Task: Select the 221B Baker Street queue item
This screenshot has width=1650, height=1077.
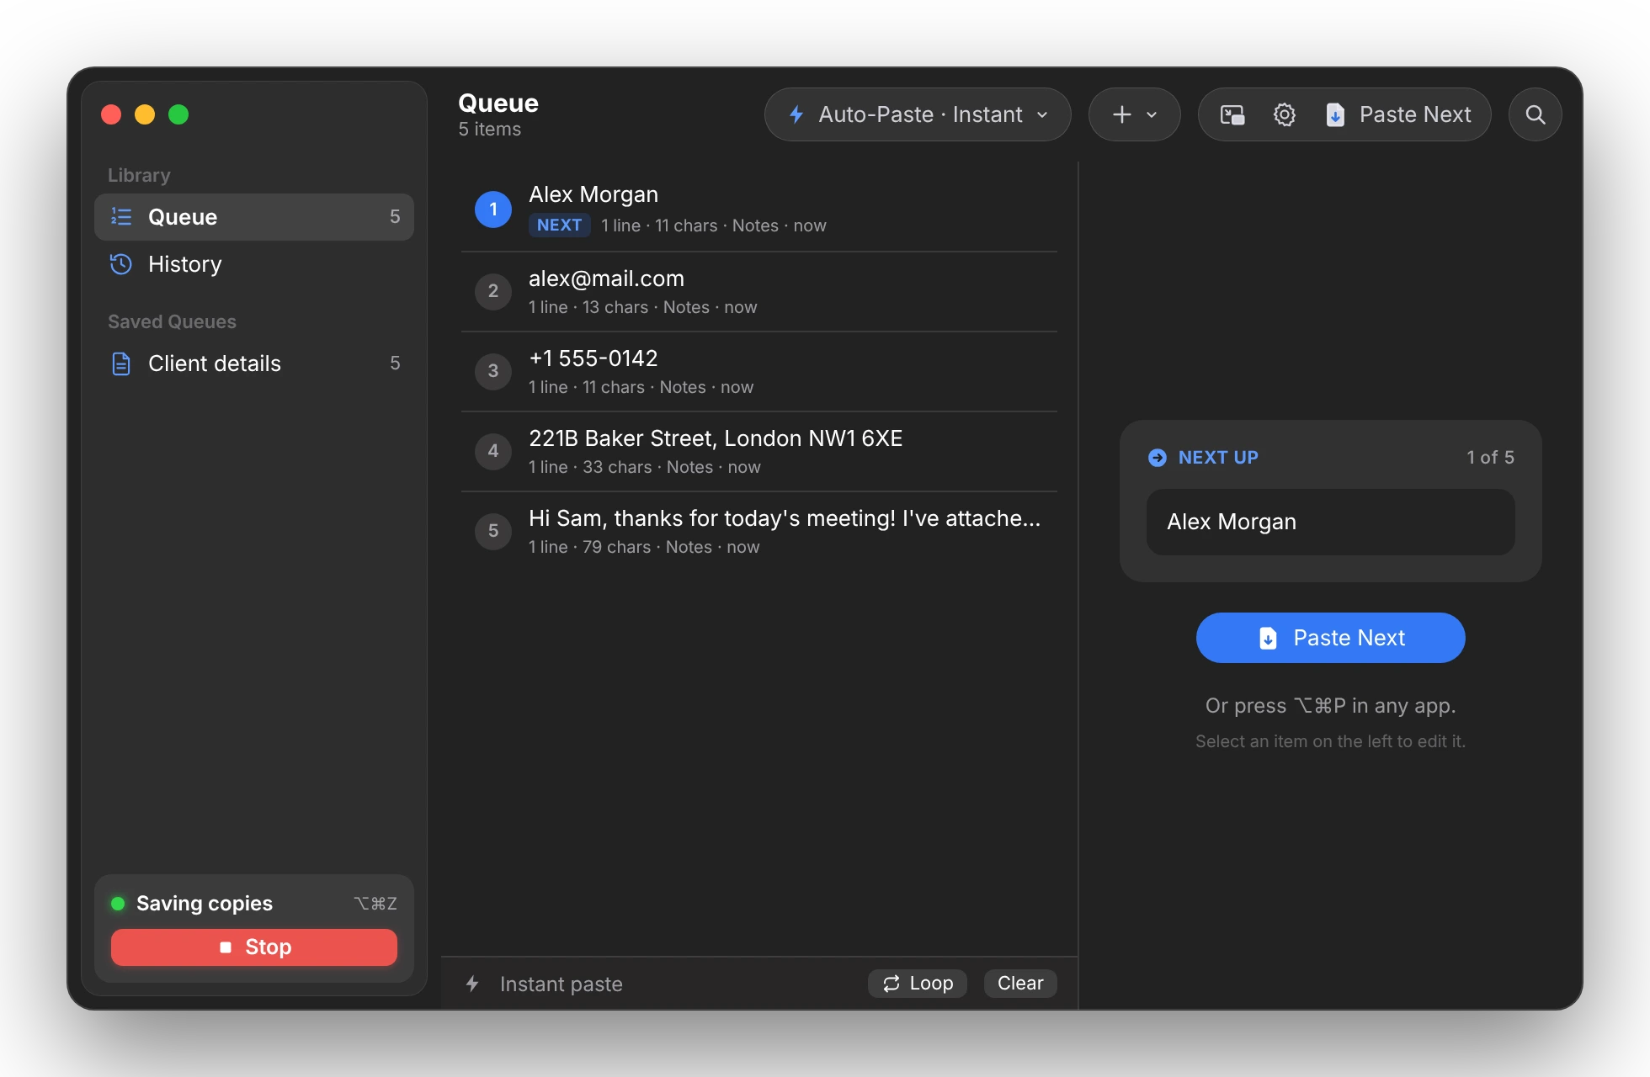Action: pos(759,451)
